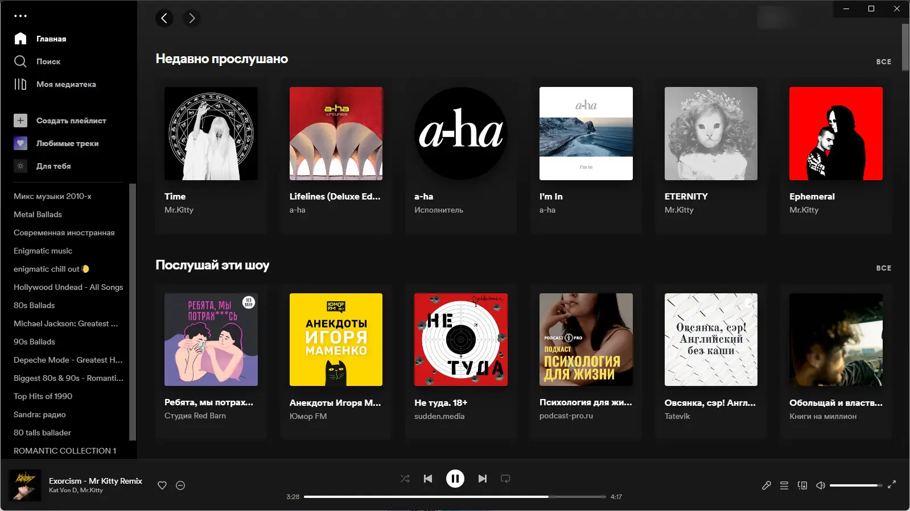Open the Ребята, мы потрах... podcast cover
The width and height of the screenshot is (910, 511).
(211, 340)
